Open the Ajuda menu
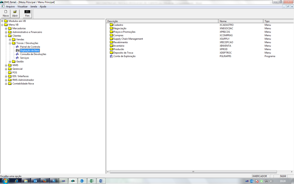 click(x=43, y=7)
